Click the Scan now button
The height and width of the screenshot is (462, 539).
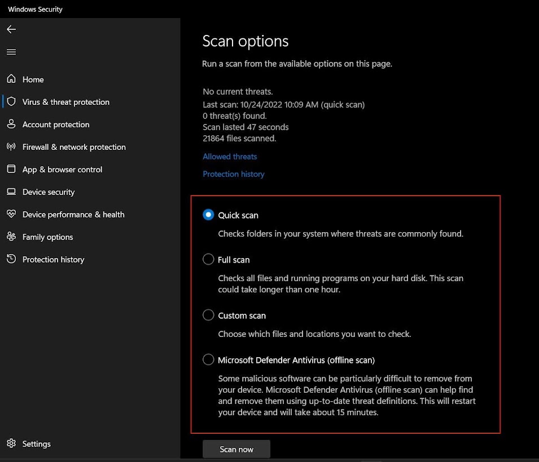coord(236,449)
